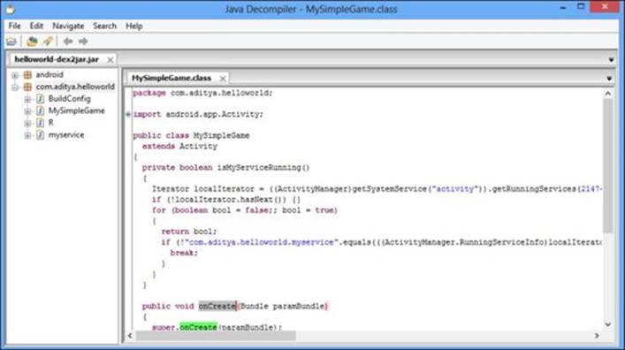Viewport: 625px width, 350px height.
Task: Open the Edit menu
Action: pyautogui.click(x=36, y=26)
